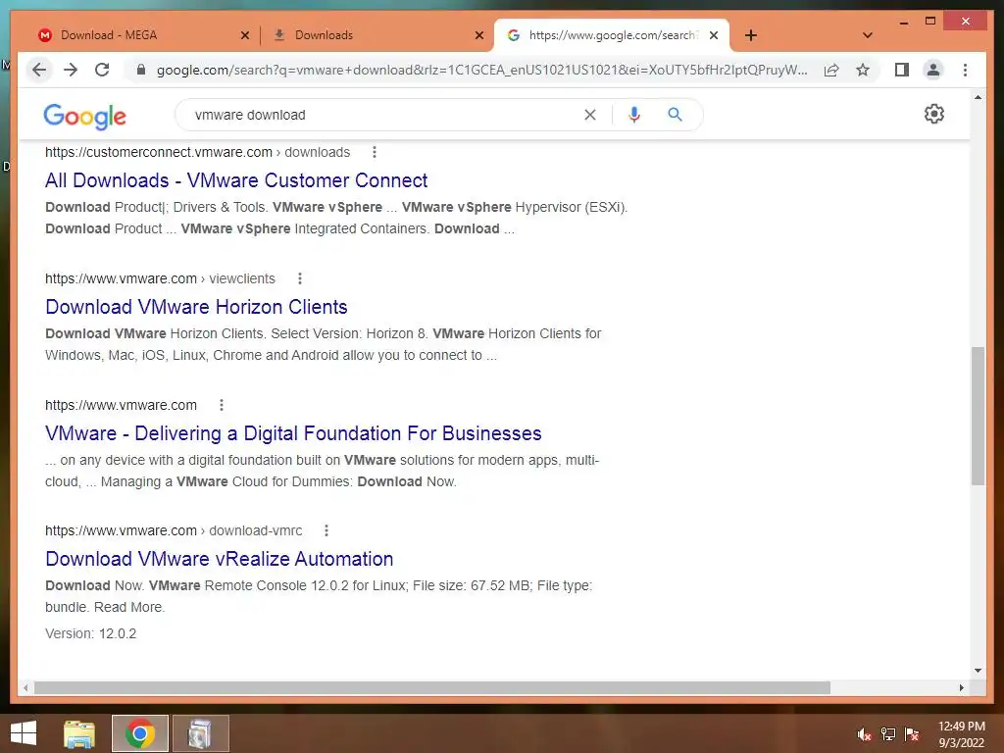This screenshot has width=1004, height=753.
Task: Open VMware - Delivering a Digital Foundation link
Action: (293, 433)
